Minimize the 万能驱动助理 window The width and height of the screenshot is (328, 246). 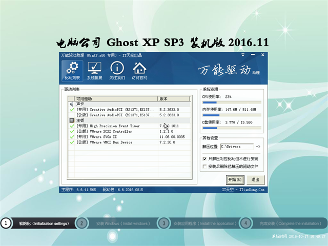tap(253, 55)
